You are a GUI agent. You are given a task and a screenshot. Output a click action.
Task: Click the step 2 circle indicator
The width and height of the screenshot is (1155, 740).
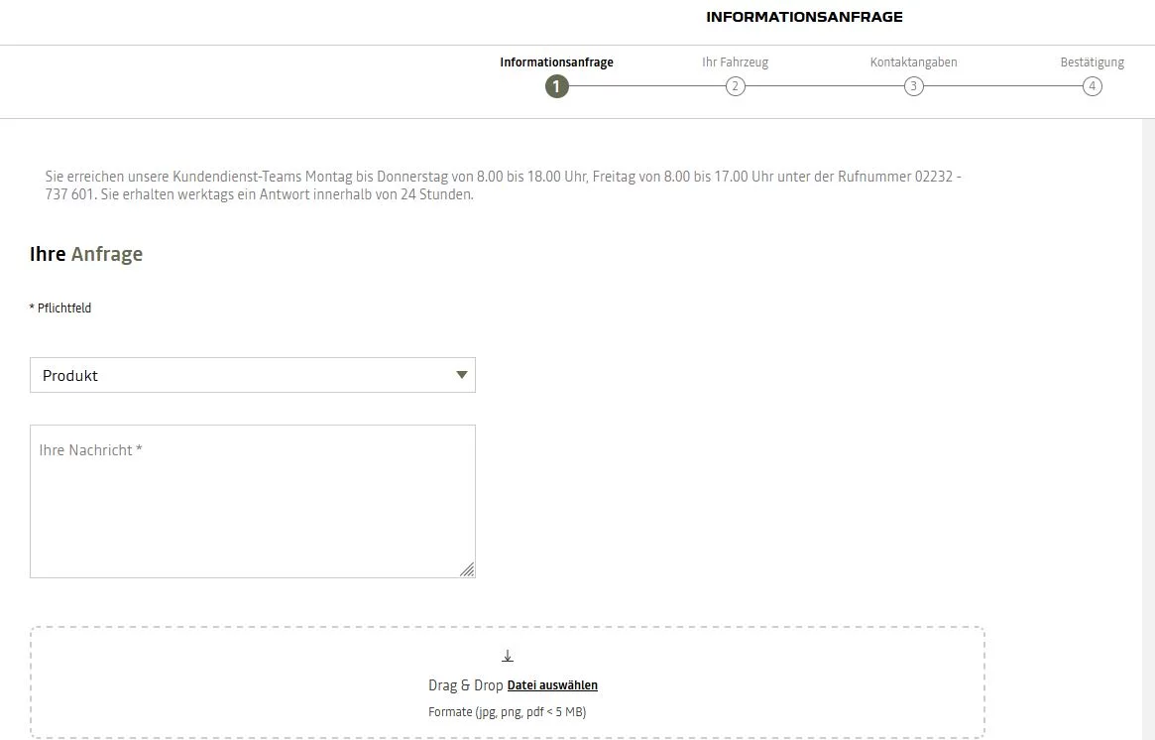click(735, 86)
